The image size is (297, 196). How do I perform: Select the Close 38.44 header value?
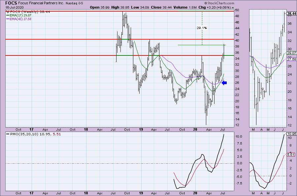161,7
